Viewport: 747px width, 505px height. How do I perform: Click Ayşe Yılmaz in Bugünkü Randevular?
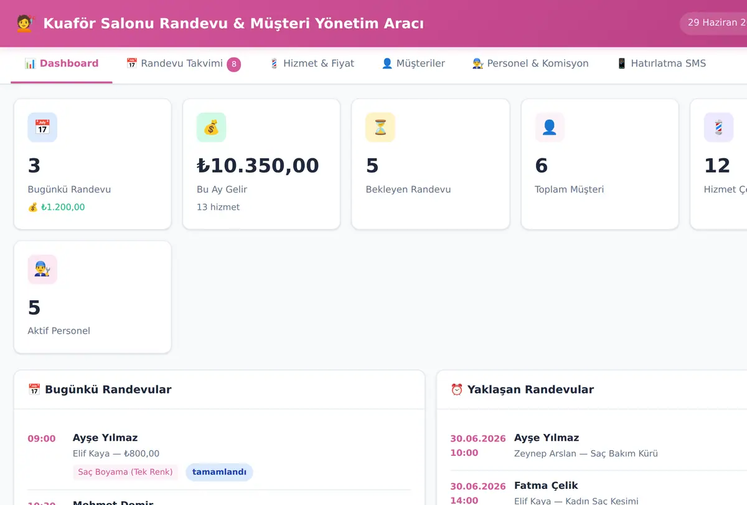click(105, 438)
